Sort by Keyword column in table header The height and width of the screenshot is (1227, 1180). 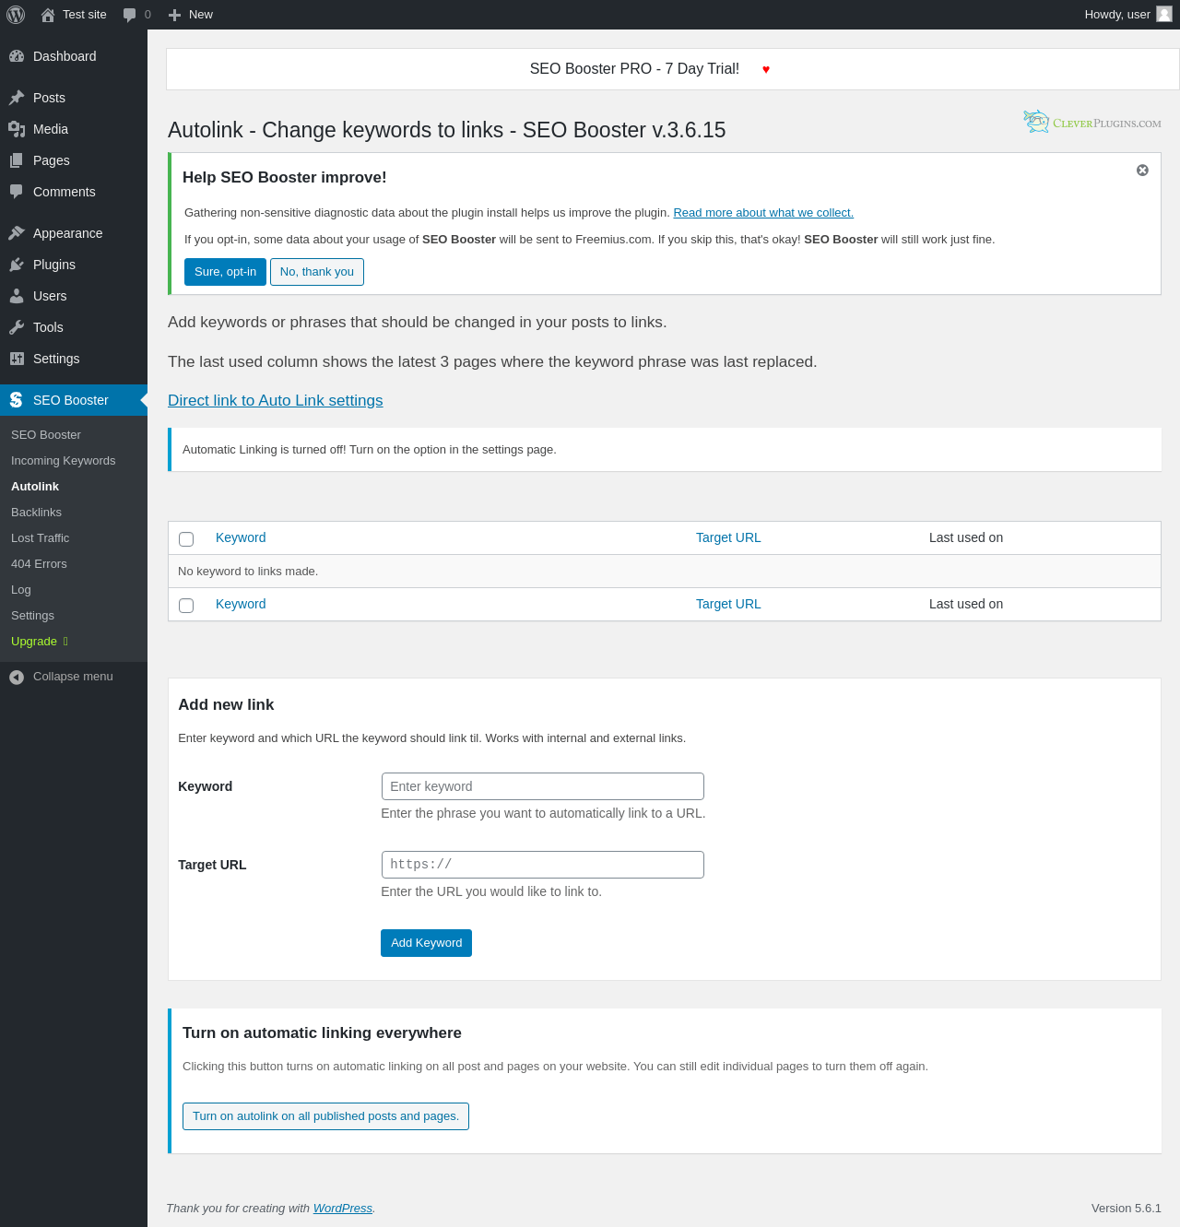241,538
